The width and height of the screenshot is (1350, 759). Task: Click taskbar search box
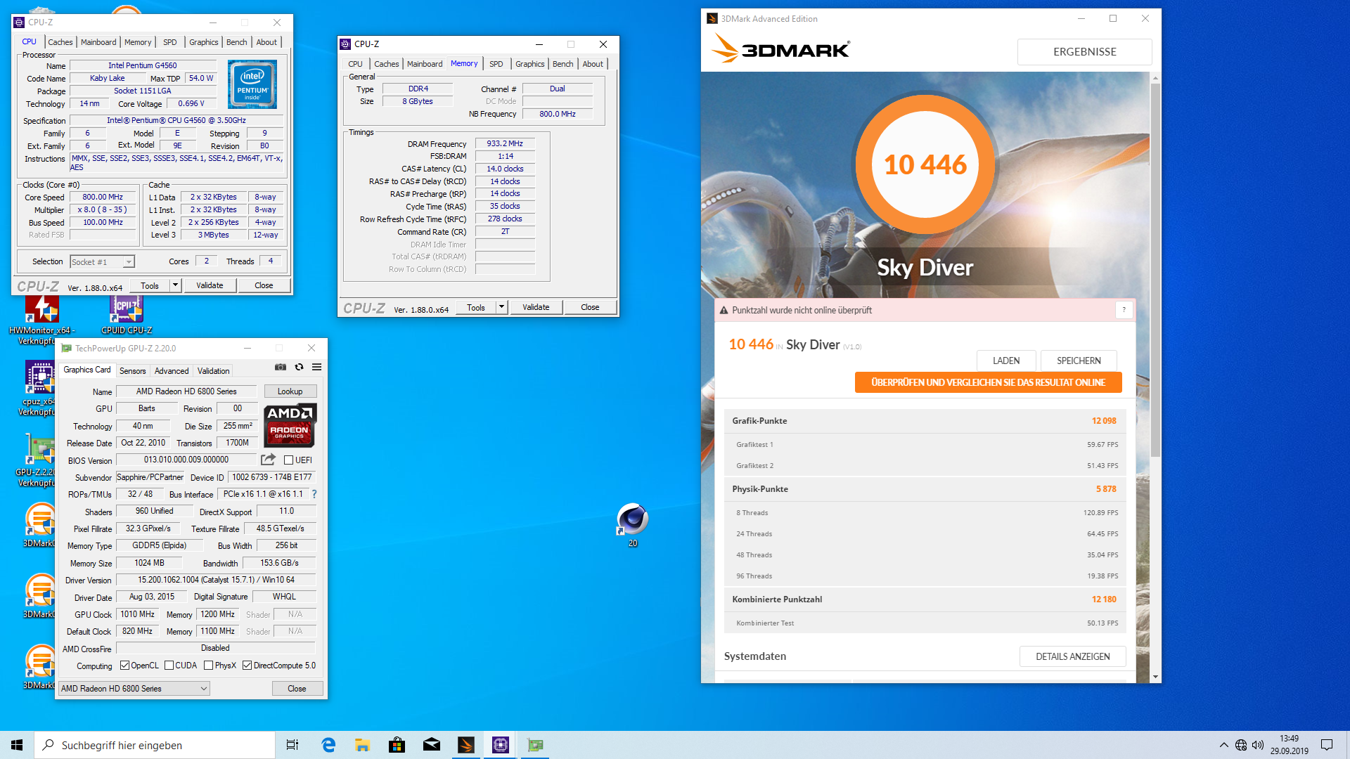(155, 745)
